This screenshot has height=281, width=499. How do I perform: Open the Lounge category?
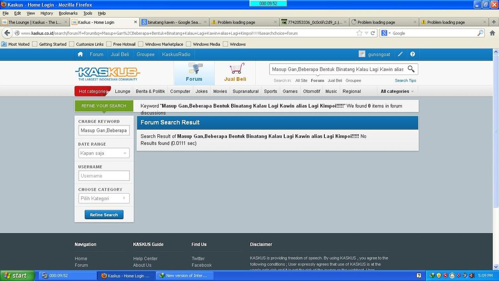tap(123, 91)
